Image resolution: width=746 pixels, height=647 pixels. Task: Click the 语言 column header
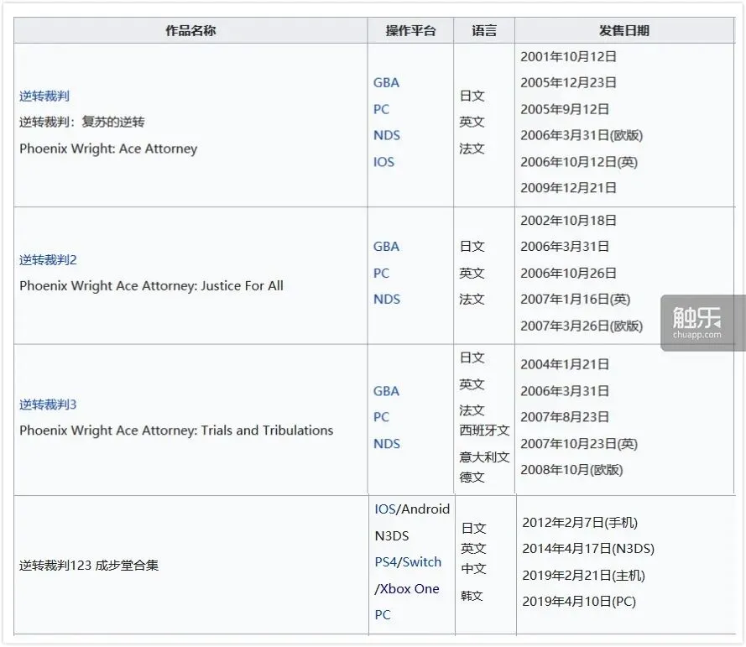pos(484,31)
